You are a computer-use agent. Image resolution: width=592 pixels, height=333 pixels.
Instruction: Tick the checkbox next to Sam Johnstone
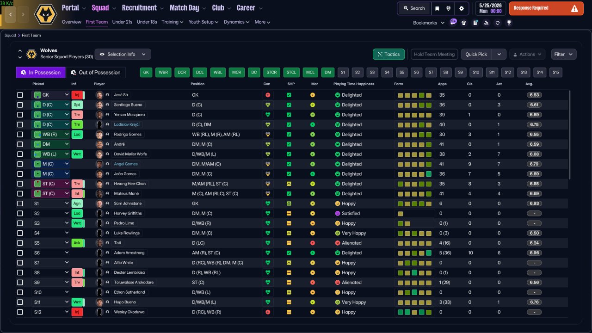(x=20, y=203)
